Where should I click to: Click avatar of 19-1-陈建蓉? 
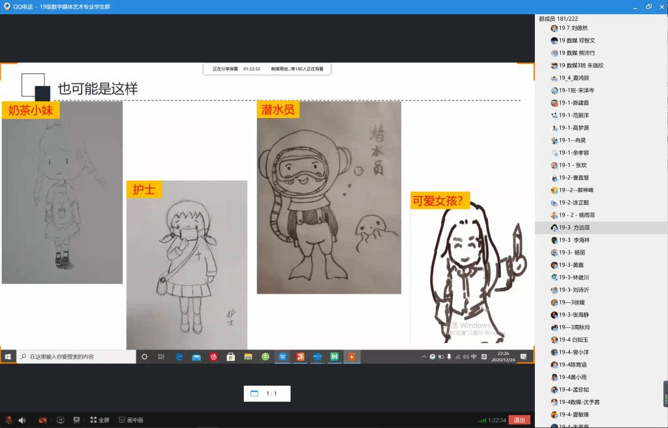[554, 103]
